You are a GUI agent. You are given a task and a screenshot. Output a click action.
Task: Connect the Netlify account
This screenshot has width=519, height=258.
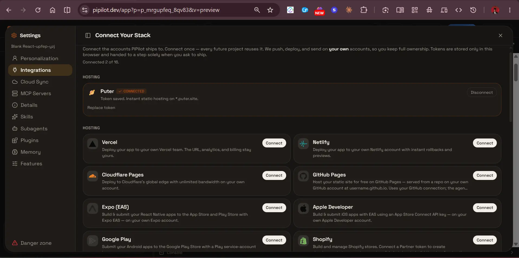(x=485, y=143)
